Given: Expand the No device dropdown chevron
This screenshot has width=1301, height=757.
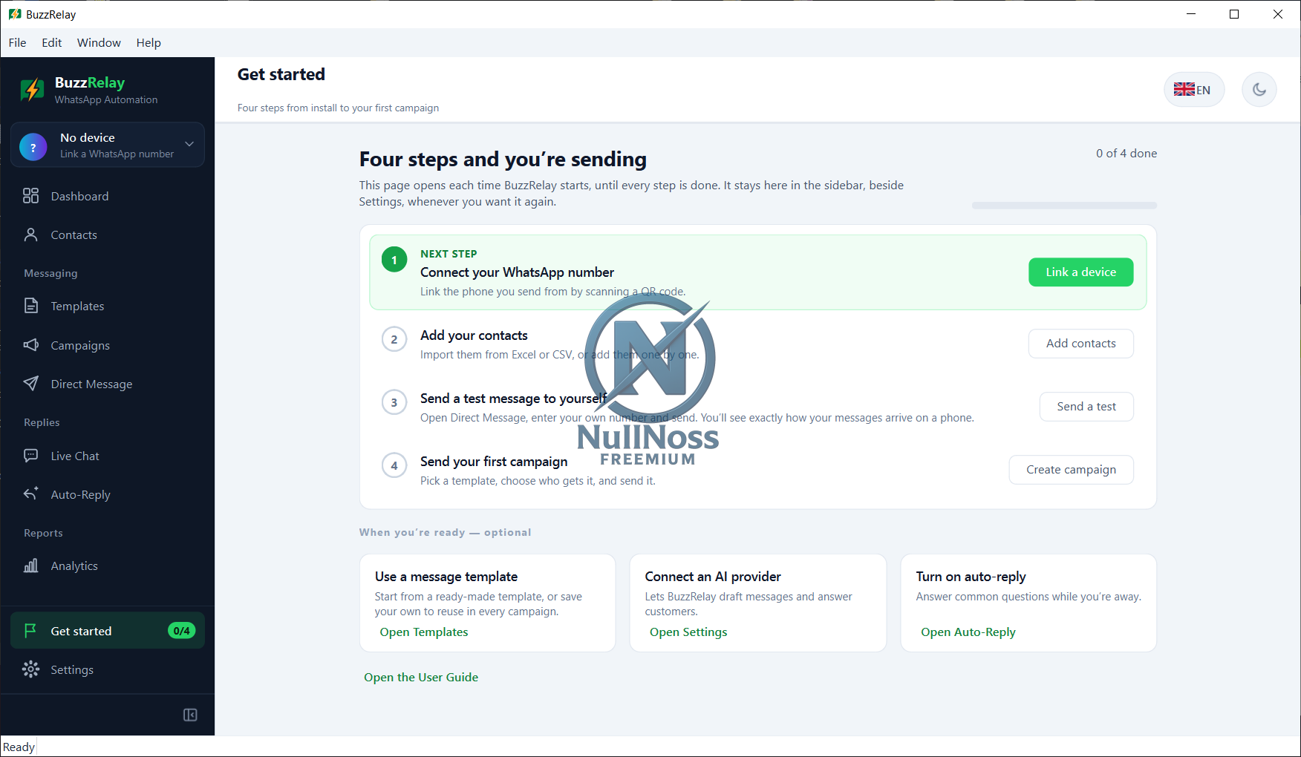Looking at the screenshot, I should tap(189, 144).
